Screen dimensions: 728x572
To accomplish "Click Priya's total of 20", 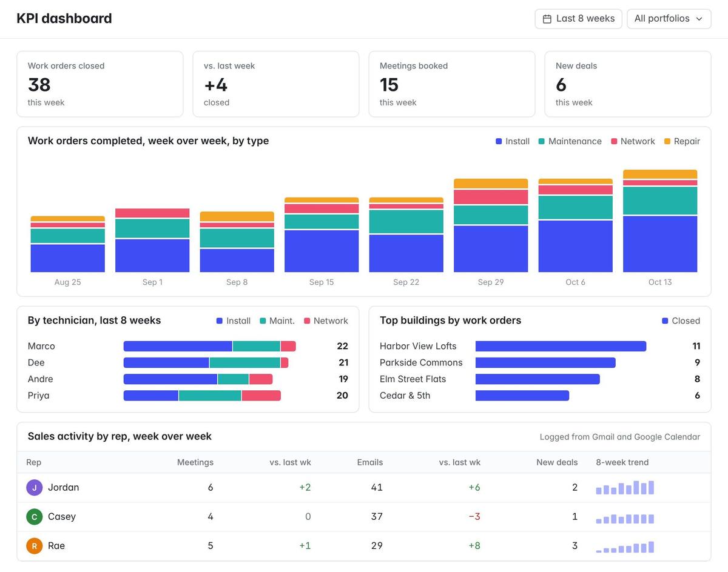I will coord(342,395).
